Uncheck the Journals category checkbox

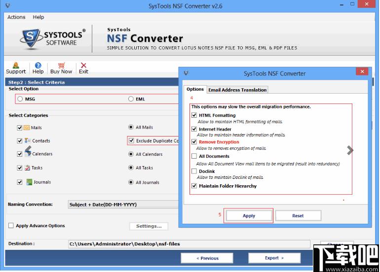click(x=20, y=182)
